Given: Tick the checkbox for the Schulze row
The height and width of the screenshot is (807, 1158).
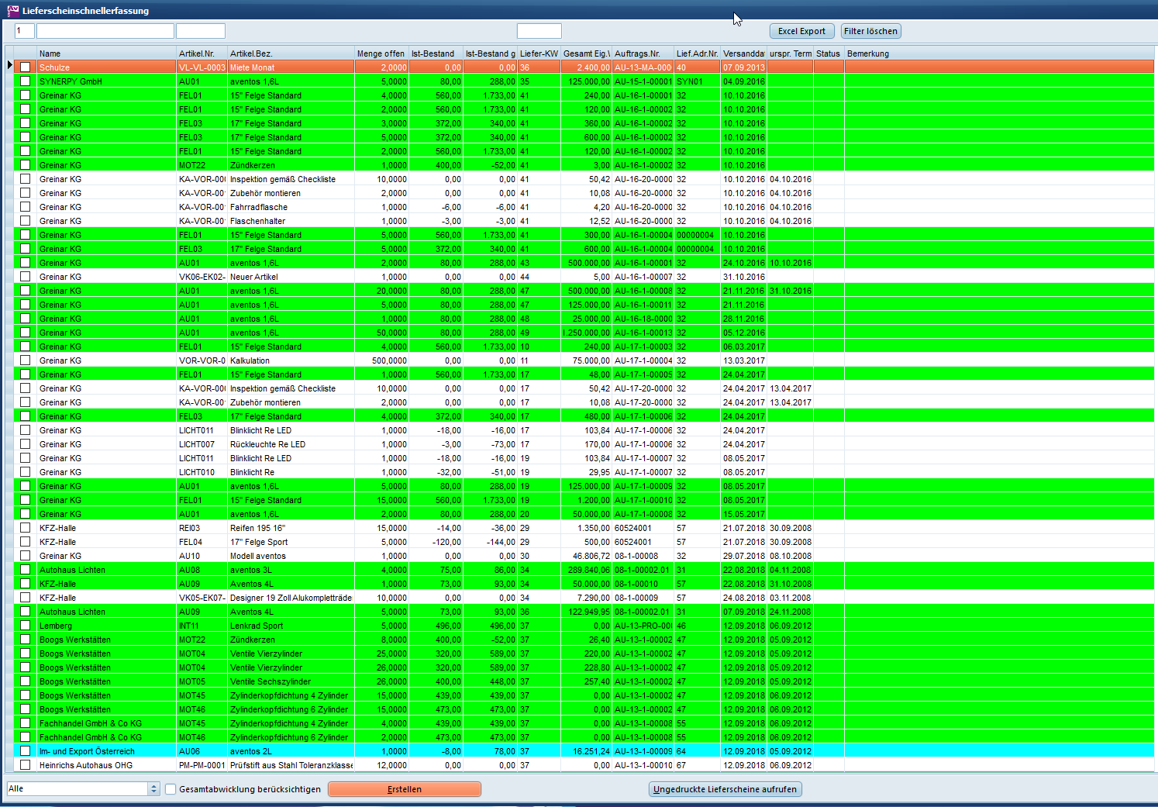Looking at the screenshot, I should (26, 67).
